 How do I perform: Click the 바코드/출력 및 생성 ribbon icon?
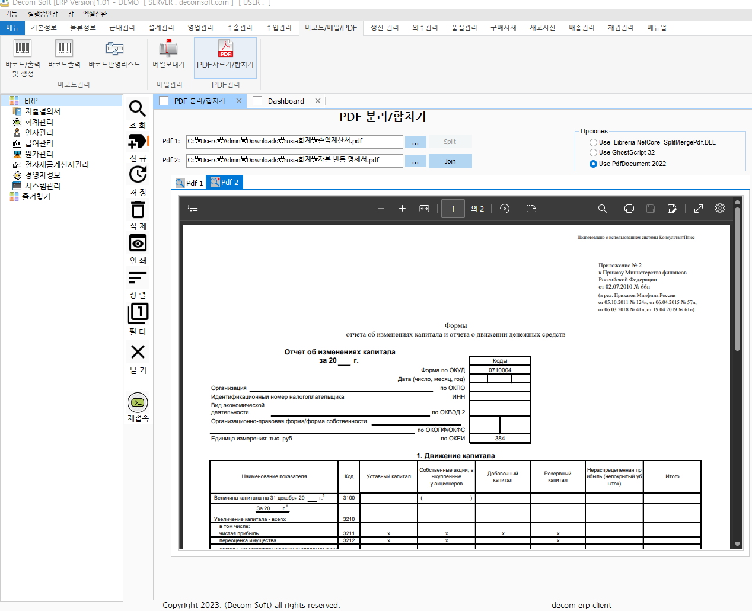point(23,58)
